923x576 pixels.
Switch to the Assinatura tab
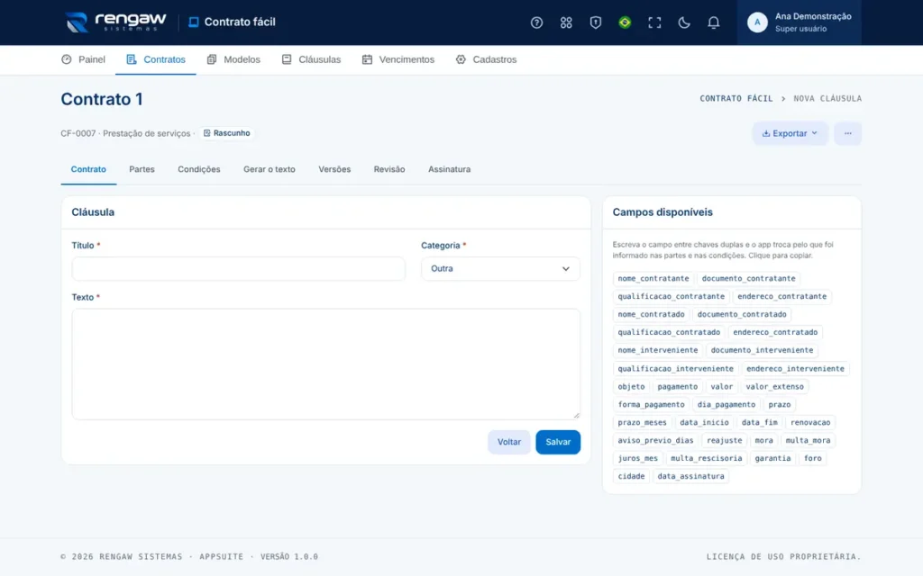click(x=449, y=169)
